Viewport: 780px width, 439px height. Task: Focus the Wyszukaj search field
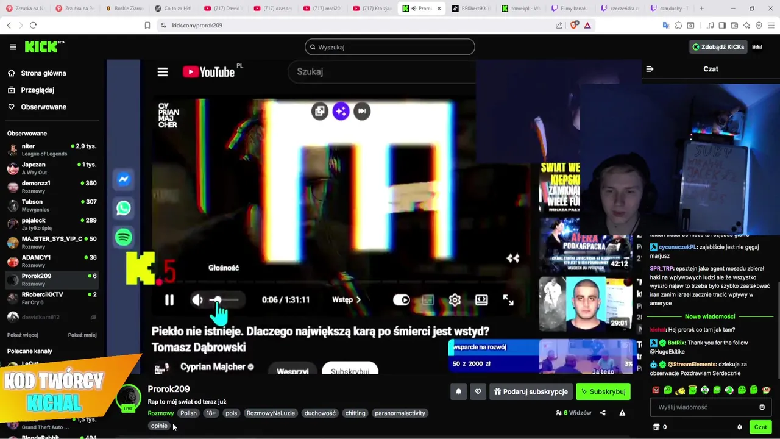pyautogui.click(x=390, y=47)
